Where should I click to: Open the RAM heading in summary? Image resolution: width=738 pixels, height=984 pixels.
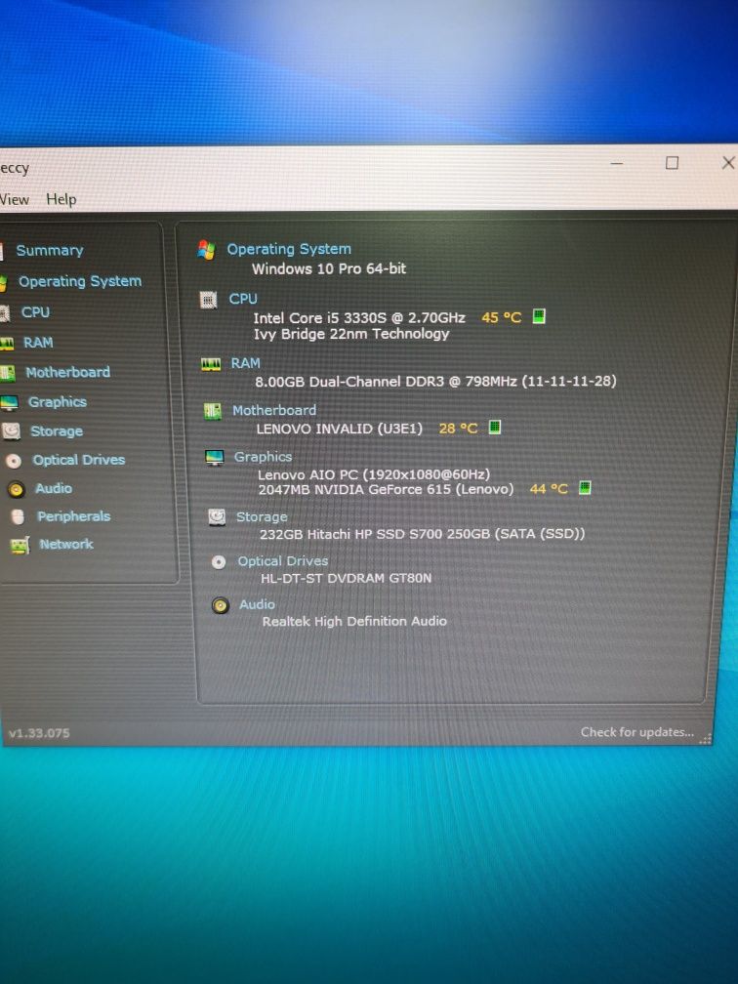coord(245,363)
